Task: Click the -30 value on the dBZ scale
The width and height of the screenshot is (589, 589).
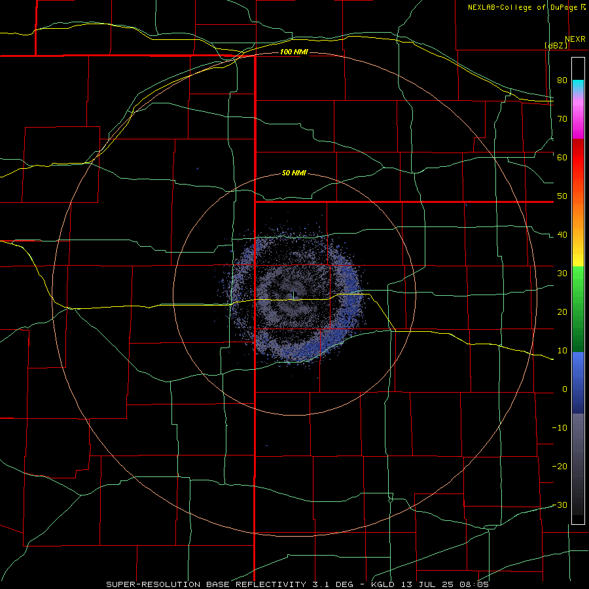Action: [560, 505]
